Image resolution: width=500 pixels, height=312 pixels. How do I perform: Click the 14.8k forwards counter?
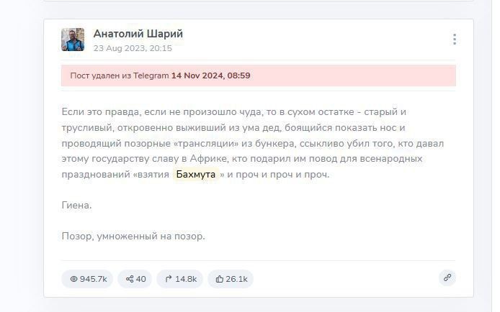click(180, 279)
